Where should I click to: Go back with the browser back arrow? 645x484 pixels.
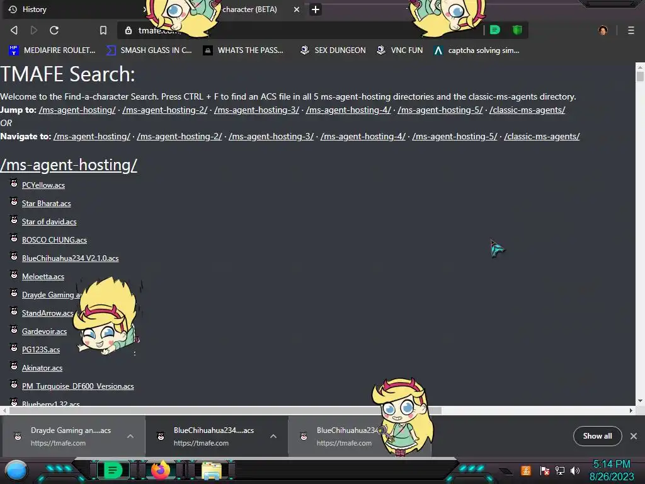click(x=14, y=30)
